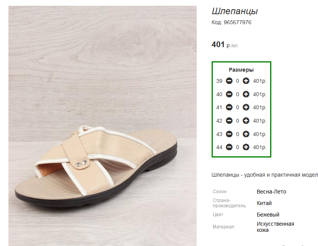
Task: Decrease quantity for size 42
Action: [x=229, y=121]
